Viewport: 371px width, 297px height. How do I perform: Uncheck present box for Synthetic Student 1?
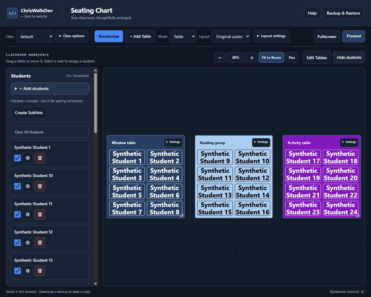coord(18,158)
